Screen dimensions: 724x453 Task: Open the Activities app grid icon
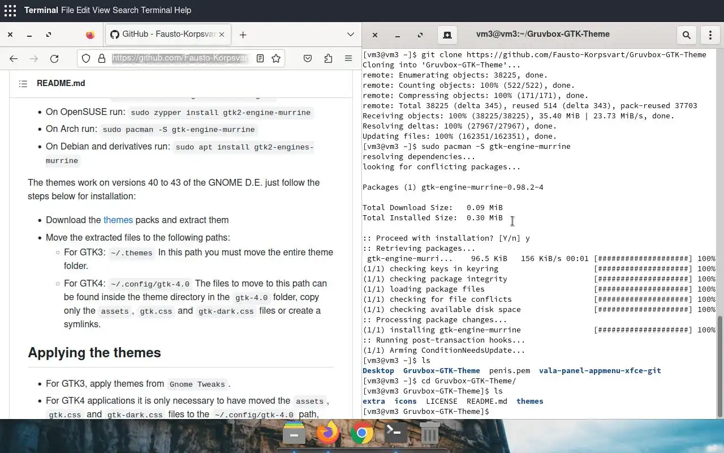[x=10, y=10]
